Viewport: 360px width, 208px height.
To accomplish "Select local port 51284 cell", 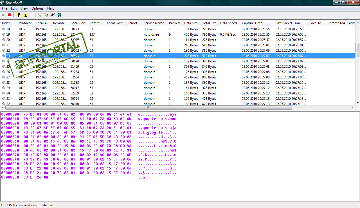I will (x=75, y=72).
